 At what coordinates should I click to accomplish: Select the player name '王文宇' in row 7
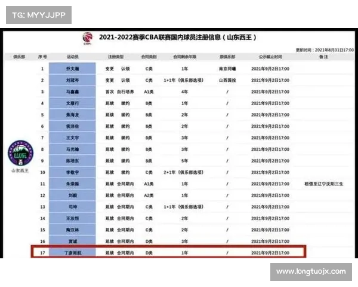coord(72,138)
